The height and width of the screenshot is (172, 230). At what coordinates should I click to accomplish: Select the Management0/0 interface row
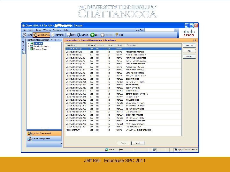click(x=123, y=130)
